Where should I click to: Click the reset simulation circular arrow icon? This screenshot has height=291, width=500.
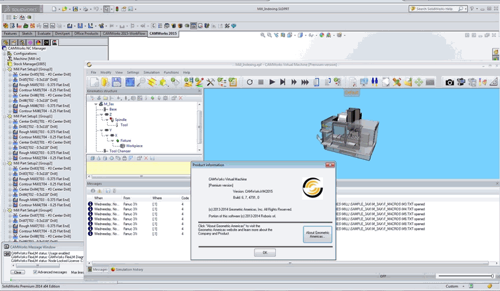click(x=250, y=82)
